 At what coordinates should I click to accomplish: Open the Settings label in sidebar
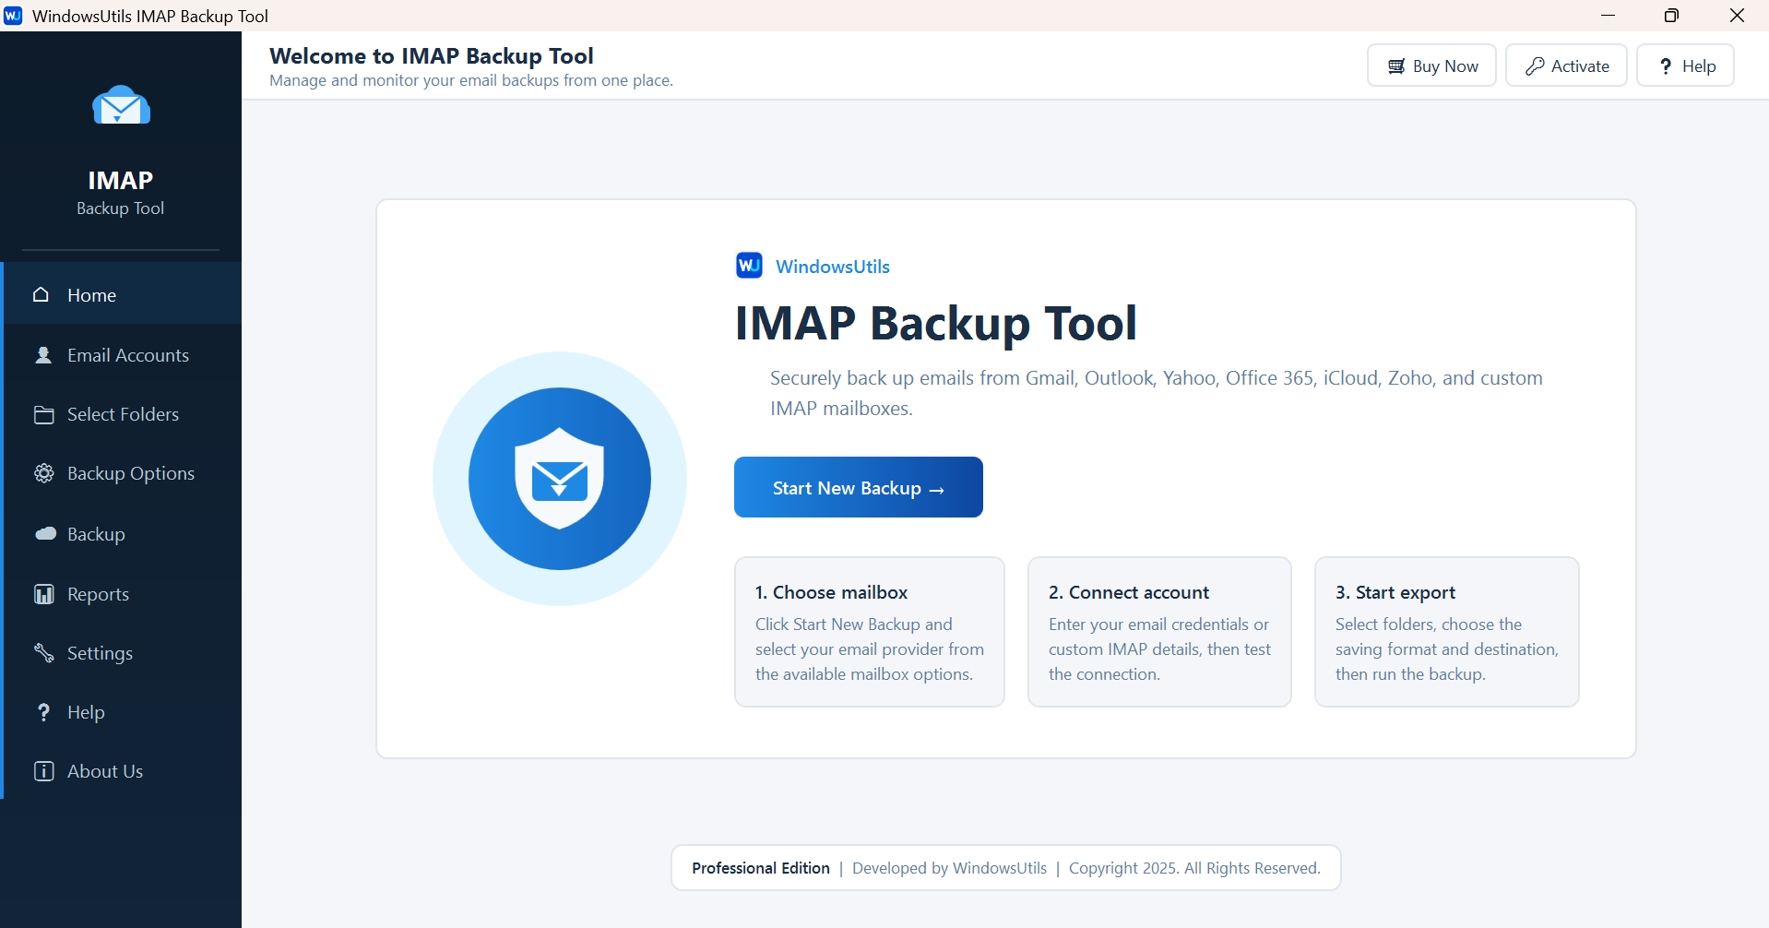tap(100, 653)
